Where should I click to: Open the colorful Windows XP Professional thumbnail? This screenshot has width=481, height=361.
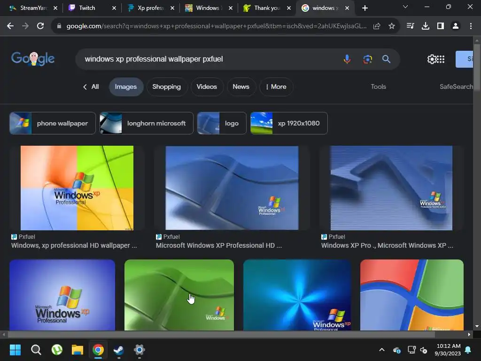point(77,188)
